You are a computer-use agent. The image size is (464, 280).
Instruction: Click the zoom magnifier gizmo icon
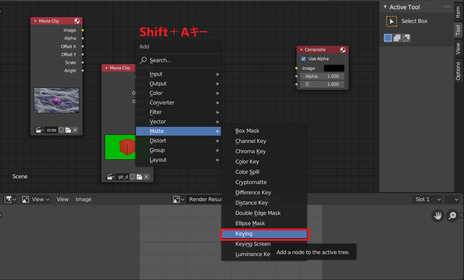(x=452, y=216)
